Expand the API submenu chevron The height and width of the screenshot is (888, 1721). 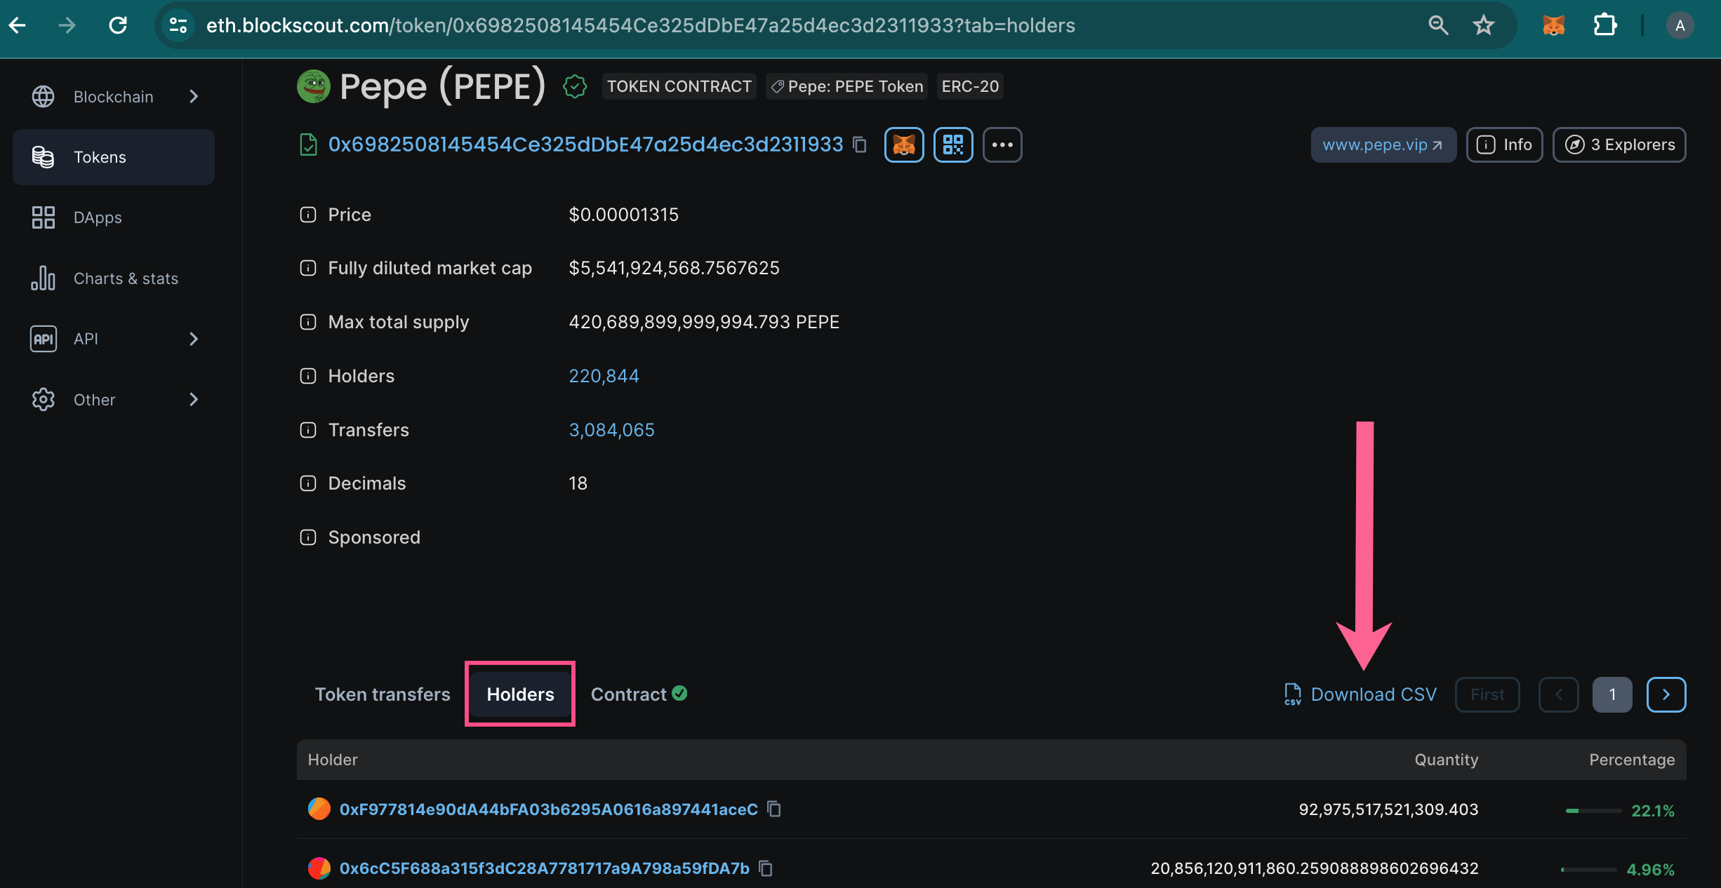click(194, 339)
